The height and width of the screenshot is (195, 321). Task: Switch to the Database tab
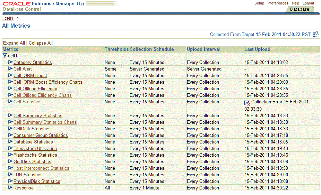(x=300, y=9)
